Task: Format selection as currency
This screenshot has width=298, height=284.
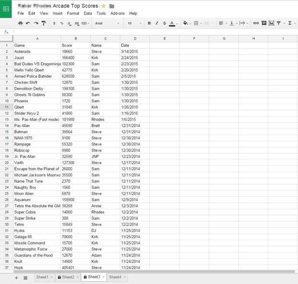Action: point(54,23)
